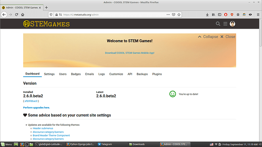Click the You're up to date! text
The width and height of the screenshot is (262, 147).
188,94
